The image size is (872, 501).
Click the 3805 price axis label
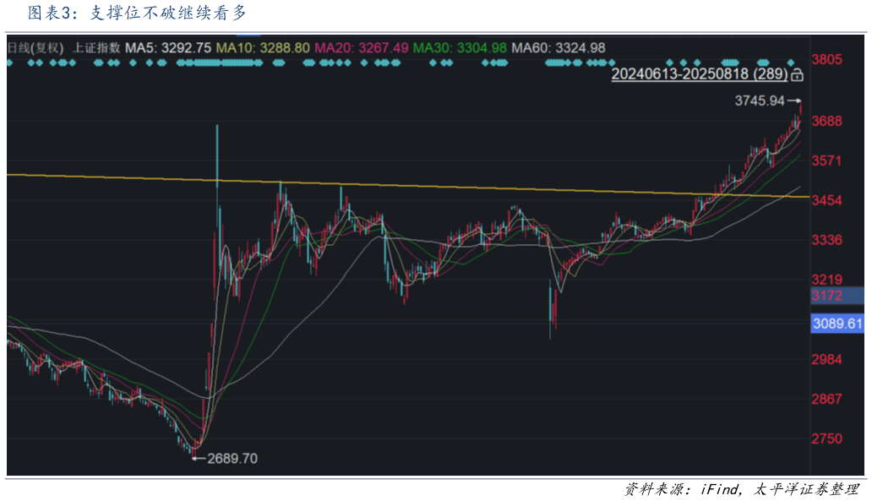point(826,60)
